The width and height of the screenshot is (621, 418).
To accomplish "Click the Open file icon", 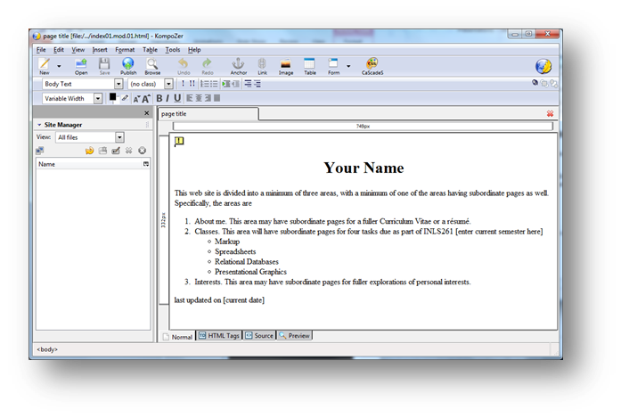I will pyautogui.click(x=81, y=66).
